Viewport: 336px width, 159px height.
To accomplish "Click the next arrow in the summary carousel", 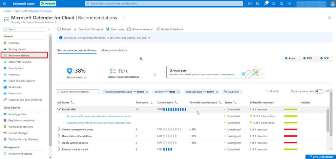I will coord(155,75).
